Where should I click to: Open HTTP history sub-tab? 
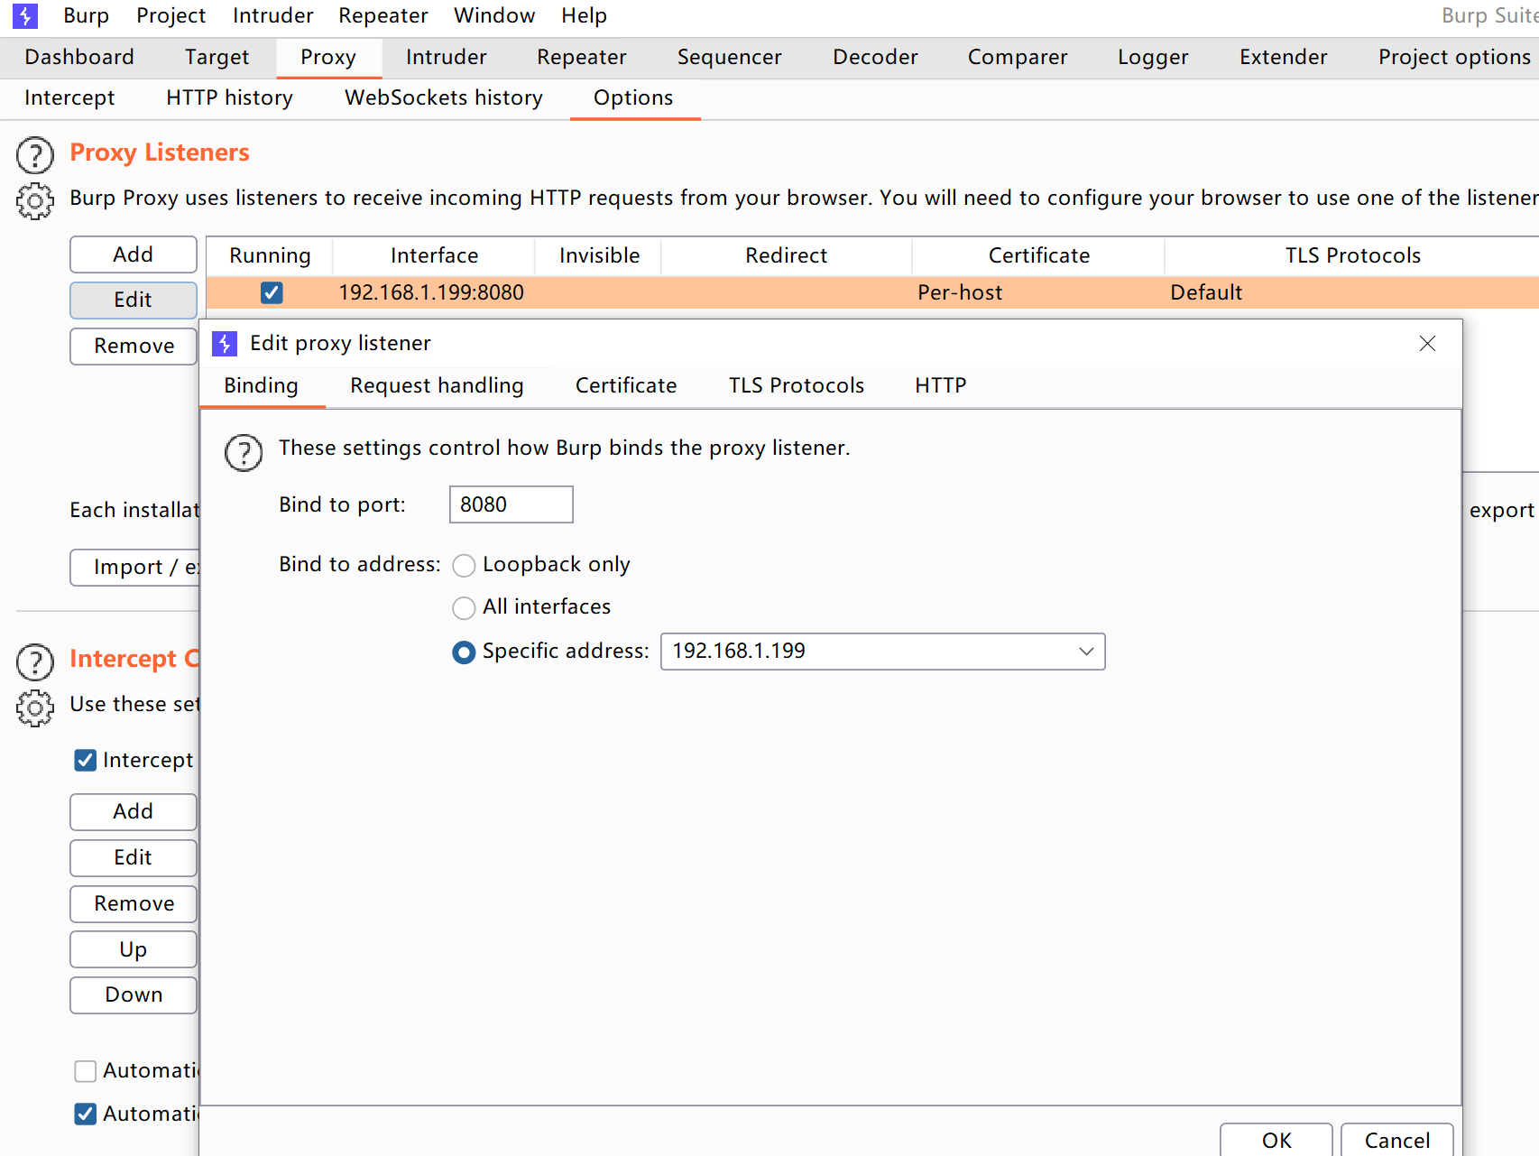click(x=229, y=97)
